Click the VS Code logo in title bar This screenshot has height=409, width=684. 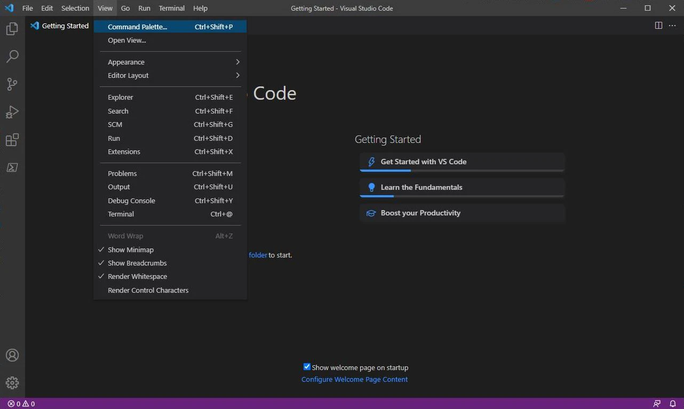9,8
